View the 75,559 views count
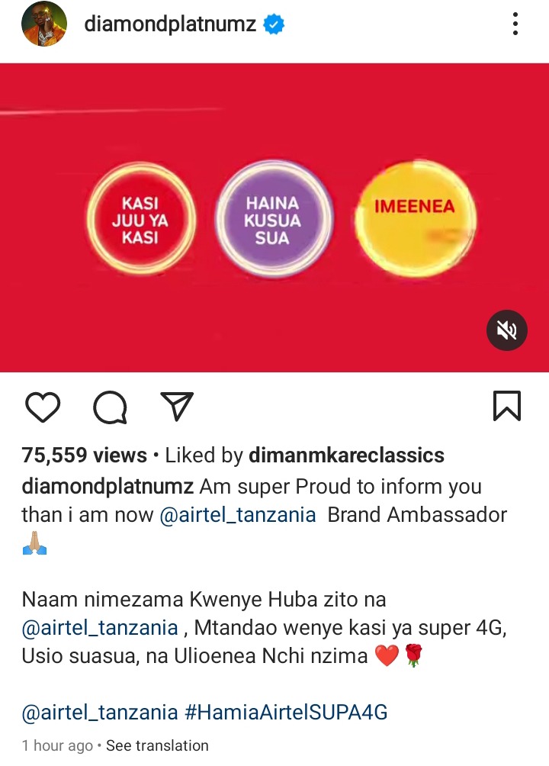 84,455
